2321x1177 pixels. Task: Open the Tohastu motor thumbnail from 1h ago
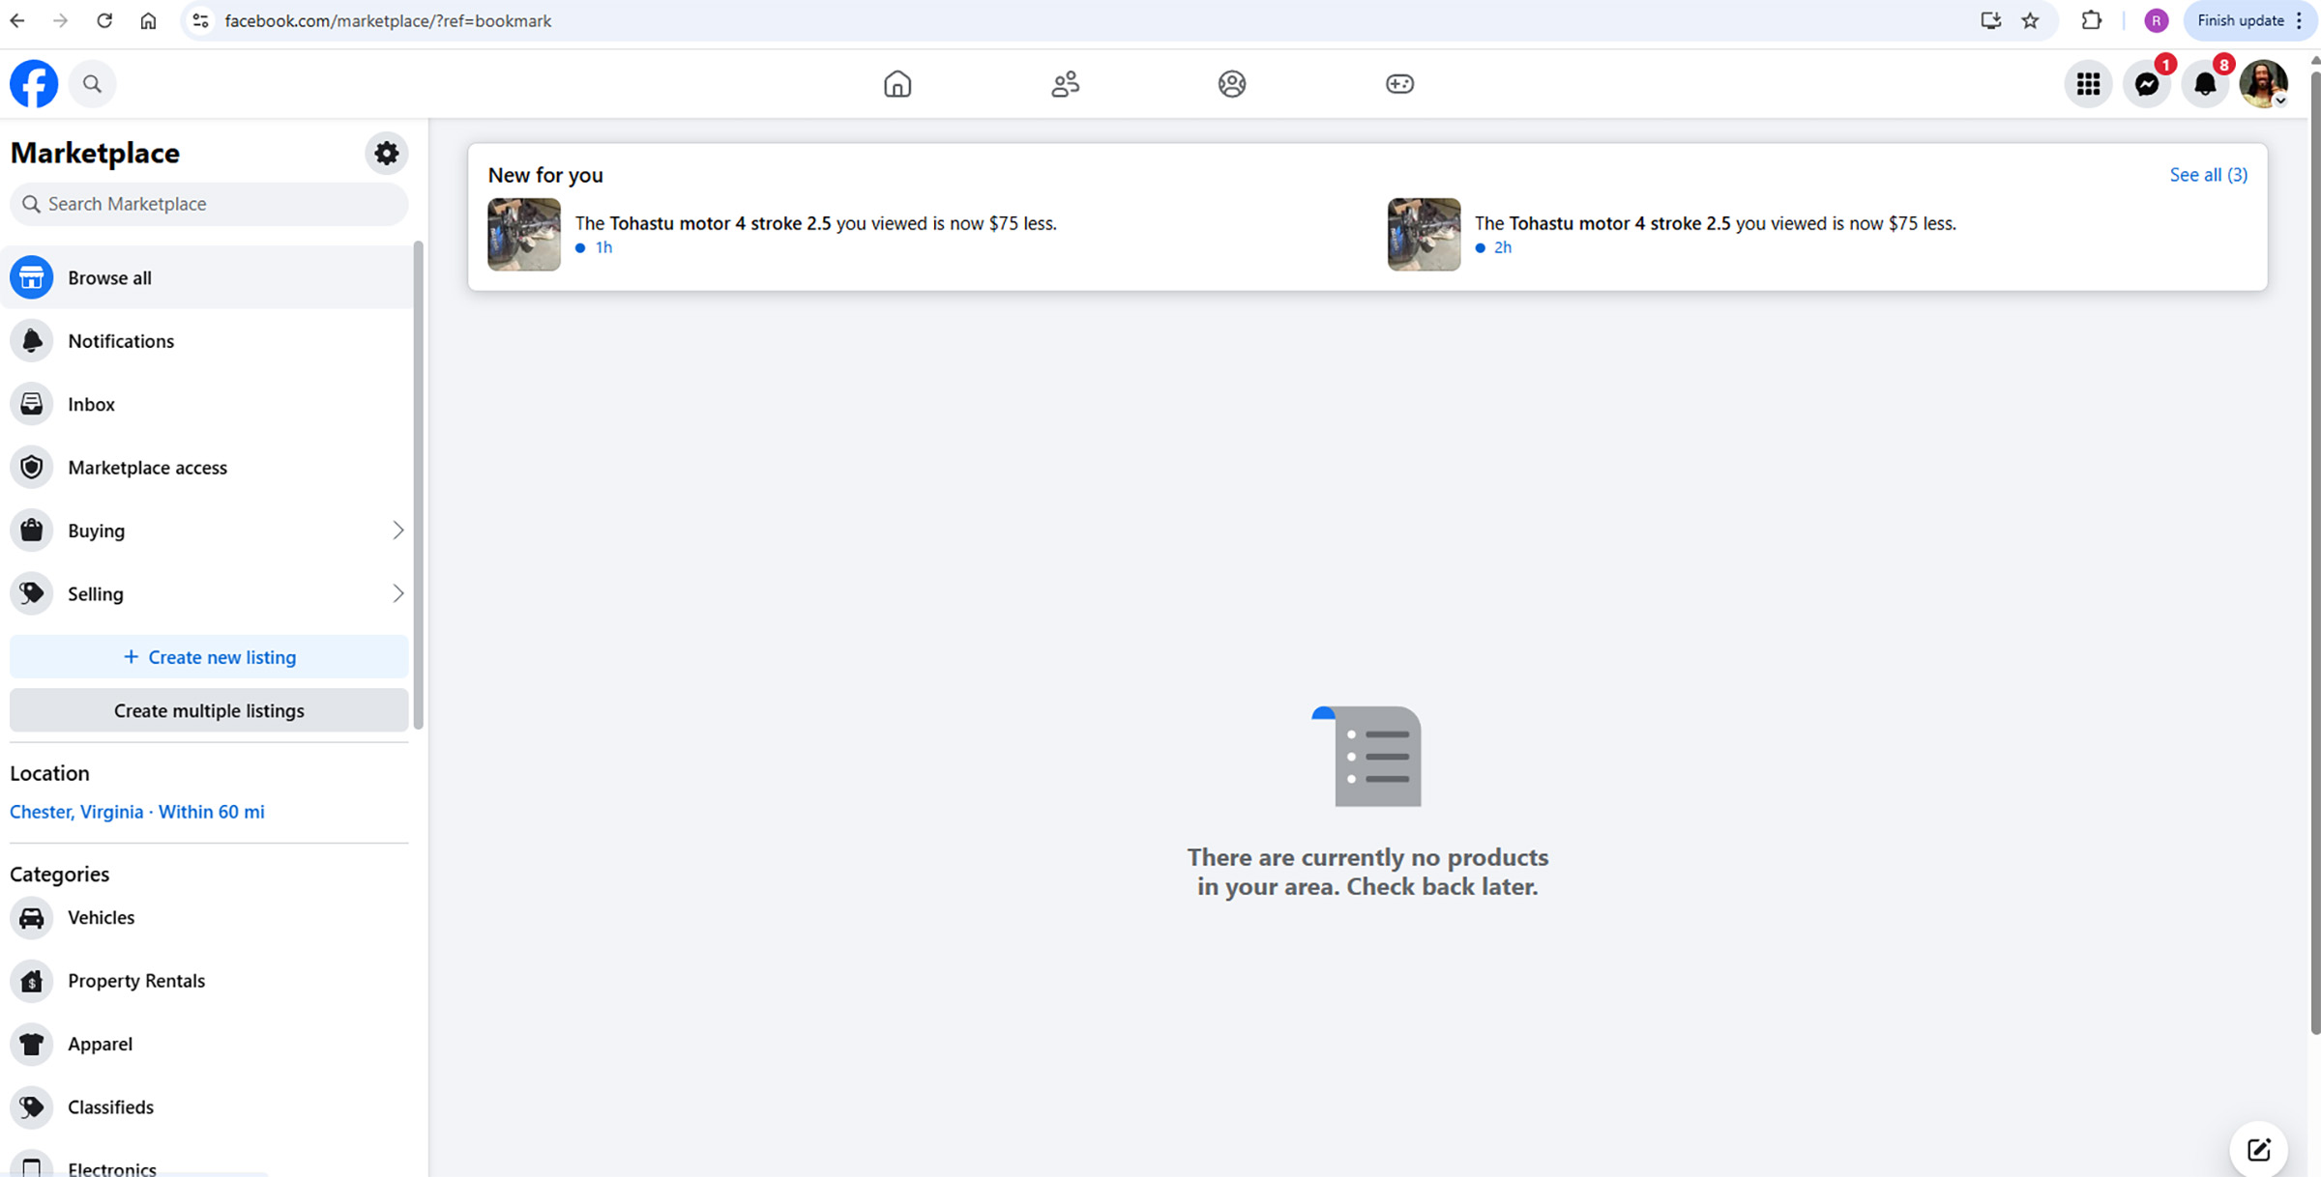pos(524,234)
